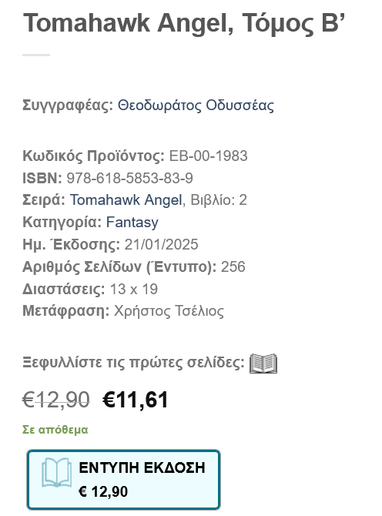Screen dimensions: 382x516
Task: Click the book icon in ΕΝΤΥΠΗ ΕΚΔΟΣΗ box
Action: click(x=56, y=473)
